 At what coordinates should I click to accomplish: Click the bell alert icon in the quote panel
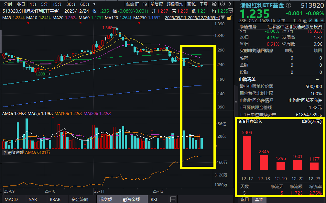click(316, 20)
